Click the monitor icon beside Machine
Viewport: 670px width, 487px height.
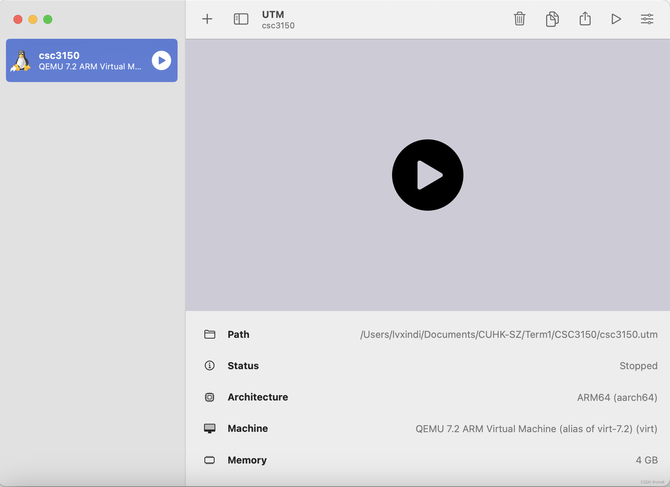tap(210, 428)
